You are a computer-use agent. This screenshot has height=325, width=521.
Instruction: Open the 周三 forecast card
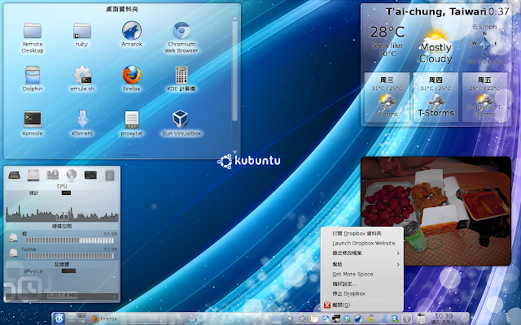click(387, 97)
